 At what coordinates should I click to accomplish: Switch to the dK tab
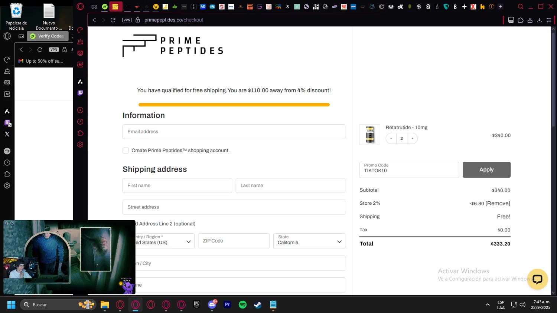400,7
